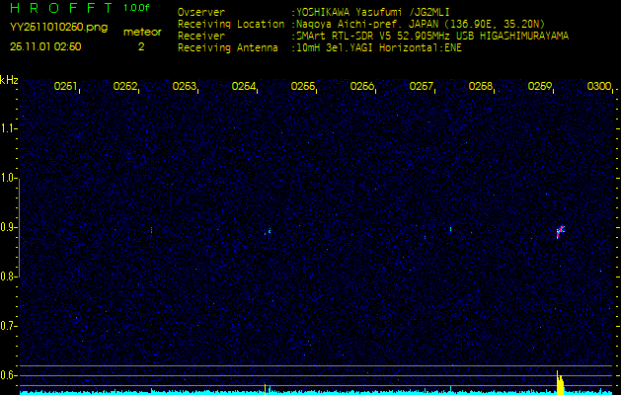Image resolution: width=621 pixels, height=395 pixels.
Task: Click the 1.1 frequency axis label
Action: pyautogui.click(x=9, y=128)
